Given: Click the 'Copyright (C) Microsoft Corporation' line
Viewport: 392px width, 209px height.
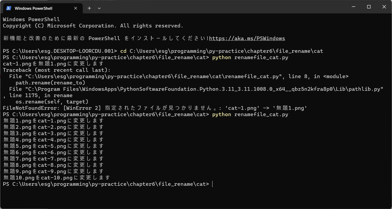Looking at the screenshot, I should click(93, 26).
